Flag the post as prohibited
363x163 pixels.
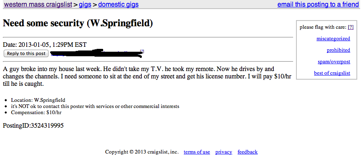(x=338, y=50)
